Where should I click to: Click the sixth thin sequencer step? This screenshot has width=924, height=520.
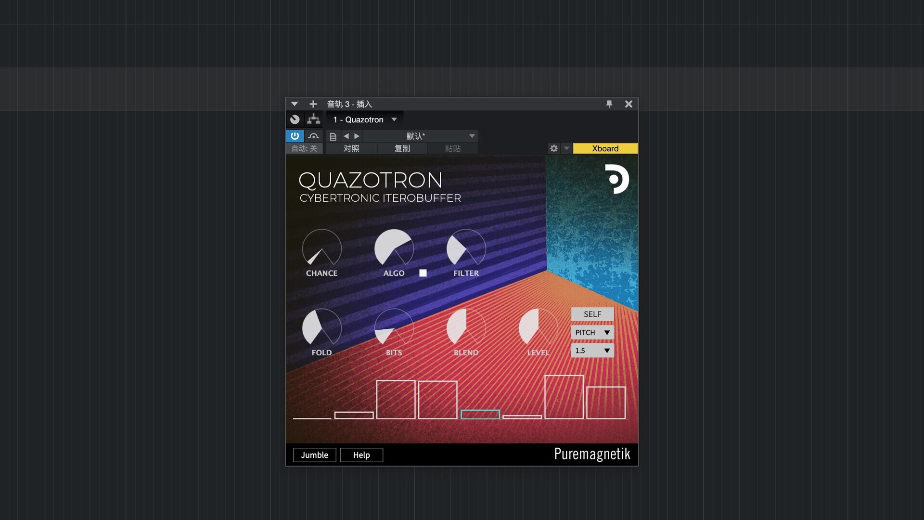522,416
